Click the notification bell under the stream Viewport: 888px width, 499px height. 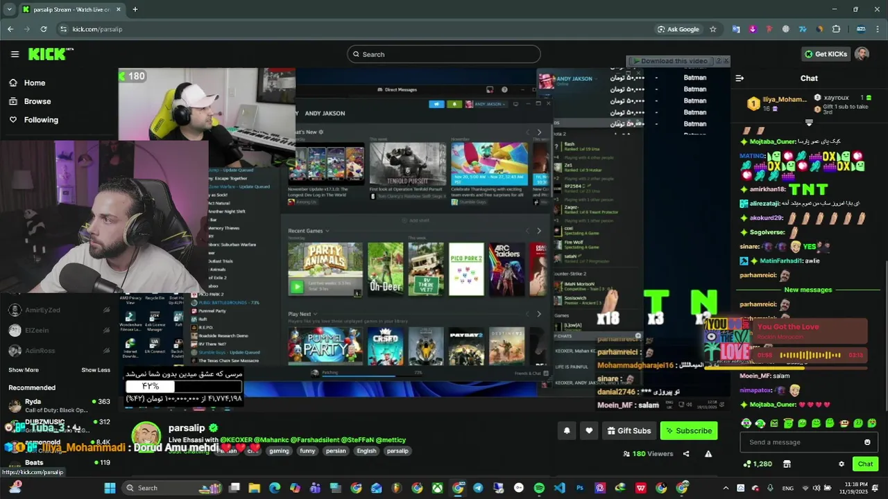(567, 431)
